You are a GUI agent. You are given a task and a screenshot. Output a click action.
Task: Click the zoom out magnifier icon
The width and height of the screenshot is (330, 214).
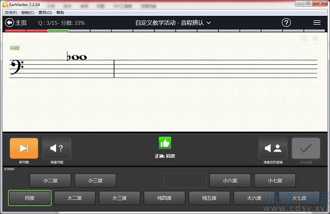(304, 38)
